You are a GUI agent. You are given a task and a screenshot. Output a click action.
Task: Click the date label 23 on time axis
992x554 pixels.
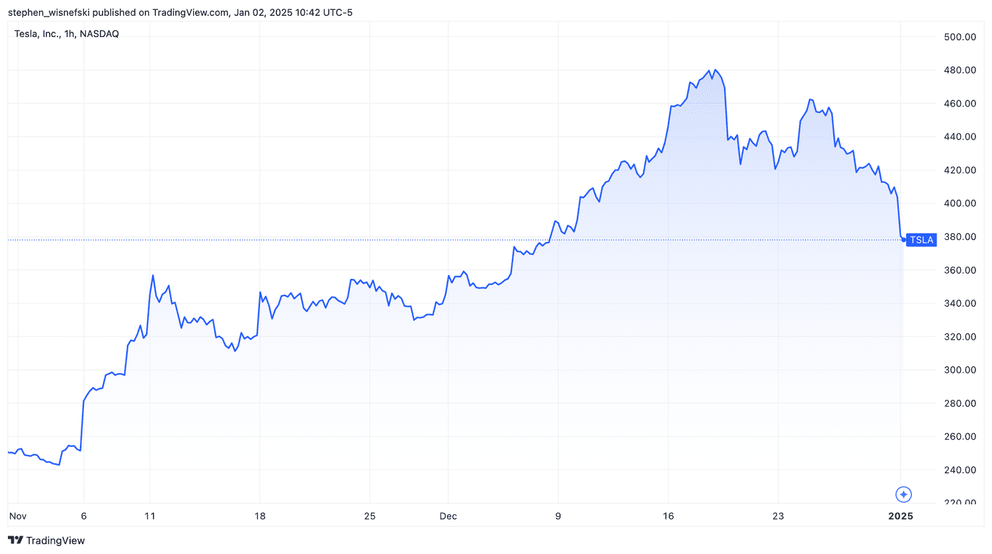pyautogui.click(x=778, y=516)
